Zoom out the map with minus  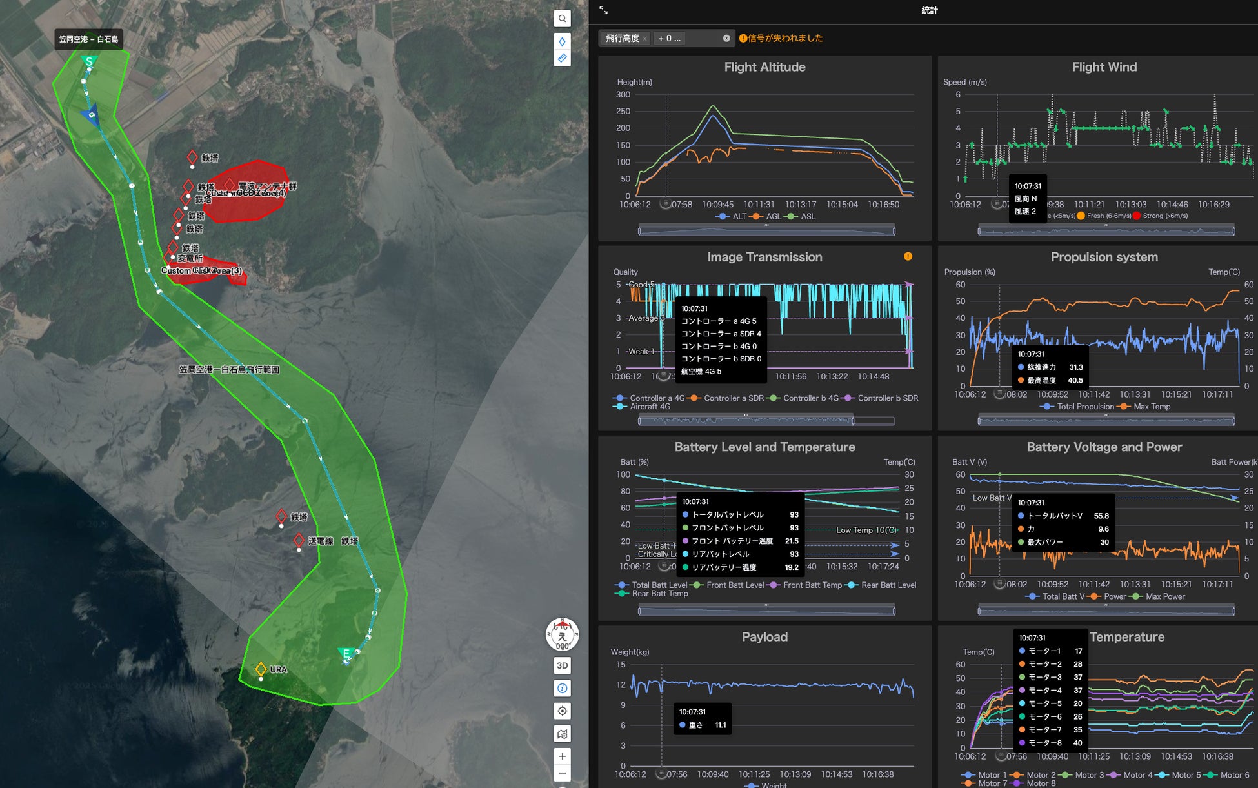click(x=562, y=773)
